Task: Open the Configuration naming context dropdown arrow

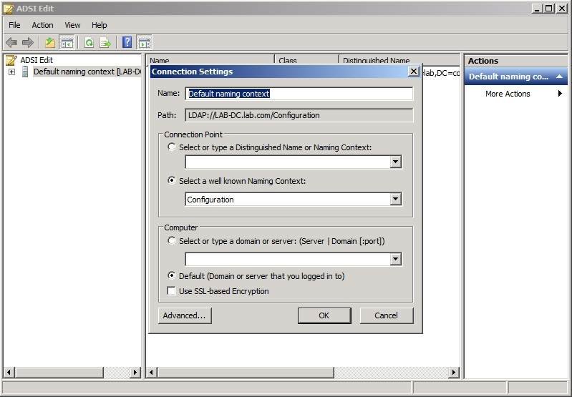Action: tap(396, 199)
